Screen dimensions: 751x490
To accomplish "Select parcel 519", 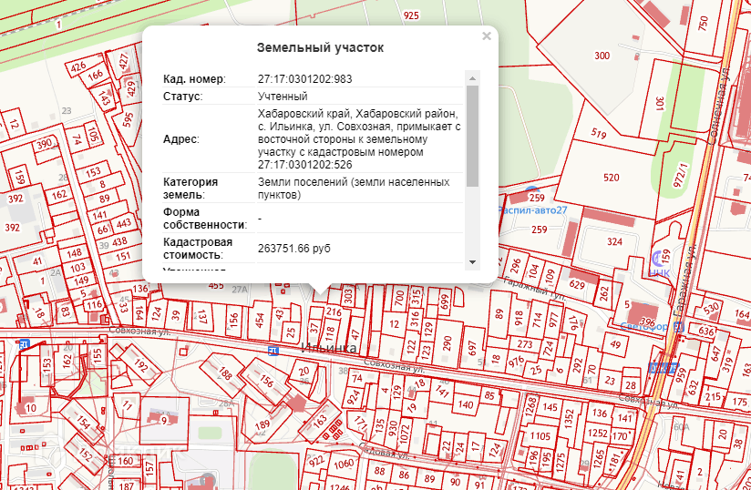I will [x=598, y=133].
